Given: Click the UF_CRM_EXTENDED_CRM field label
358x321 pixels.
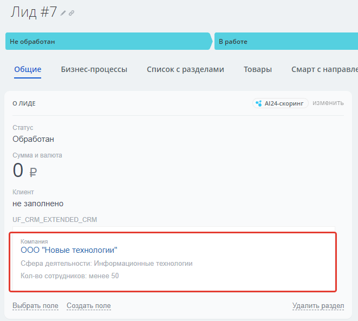Looking at the screenshot, I should (x=55, y=220).
